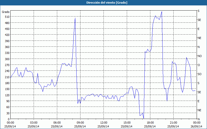Select the 120 degree axis label
Image resolution: width=207 pixels, height=129 pixels.
click(x=7, y=95)
